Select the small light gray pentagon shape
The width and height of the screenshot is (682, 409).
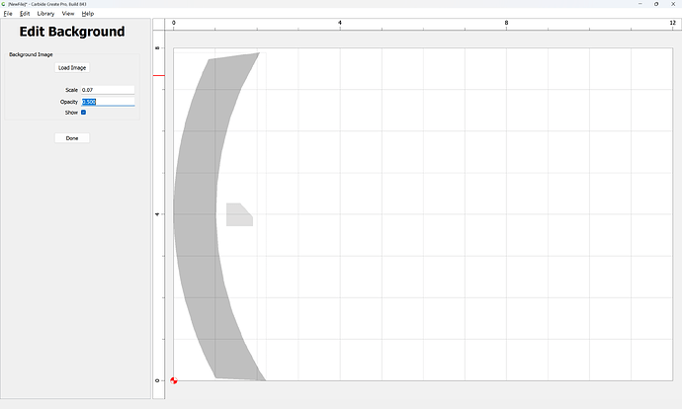(239, 214)
